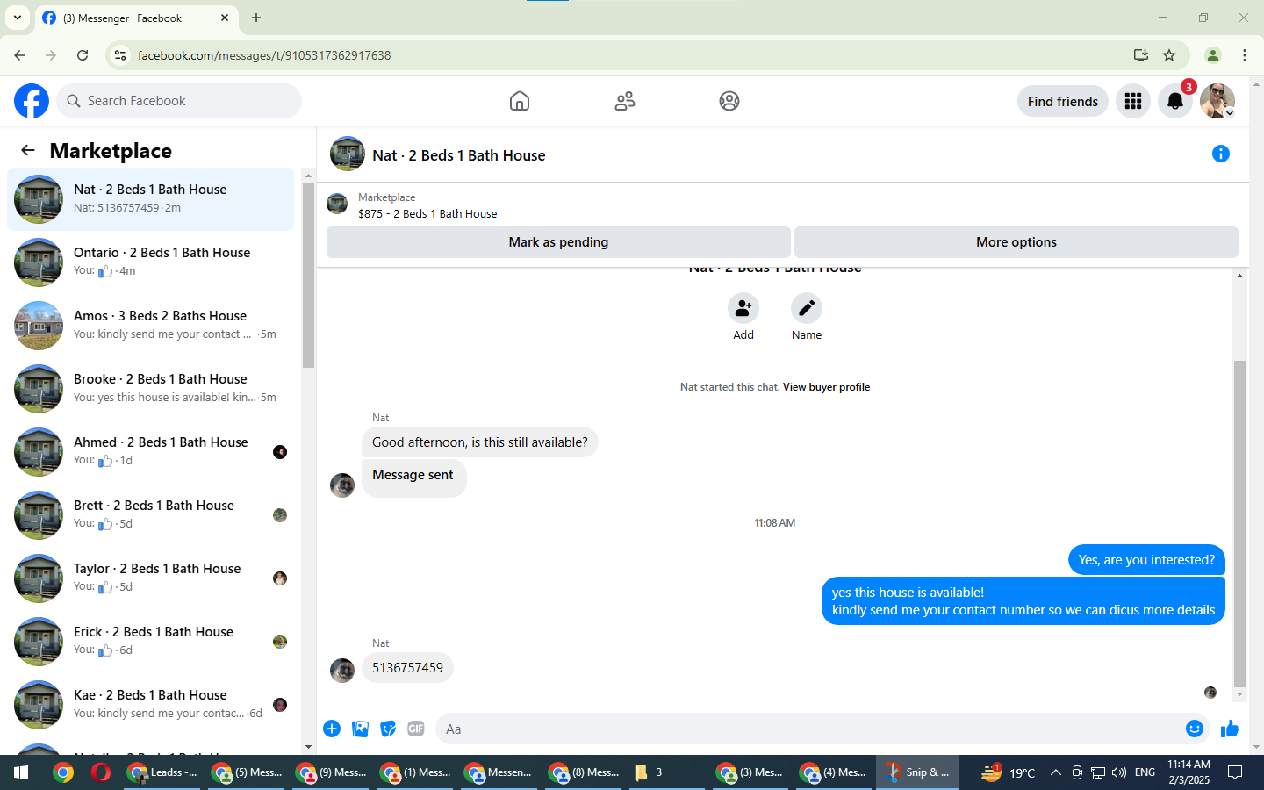
Task: Focus the Search Facebook field
Action: (179, 101)
